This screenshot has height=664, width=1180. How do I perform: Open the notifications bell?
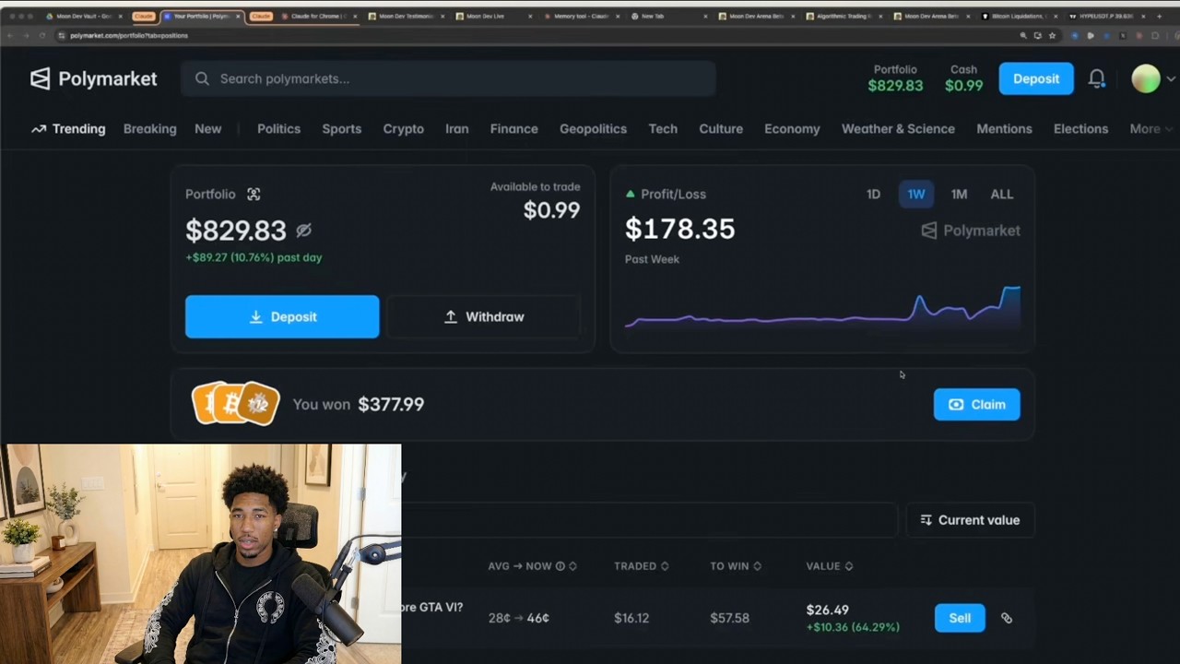pyautogui.click(x=1097, y=78)
